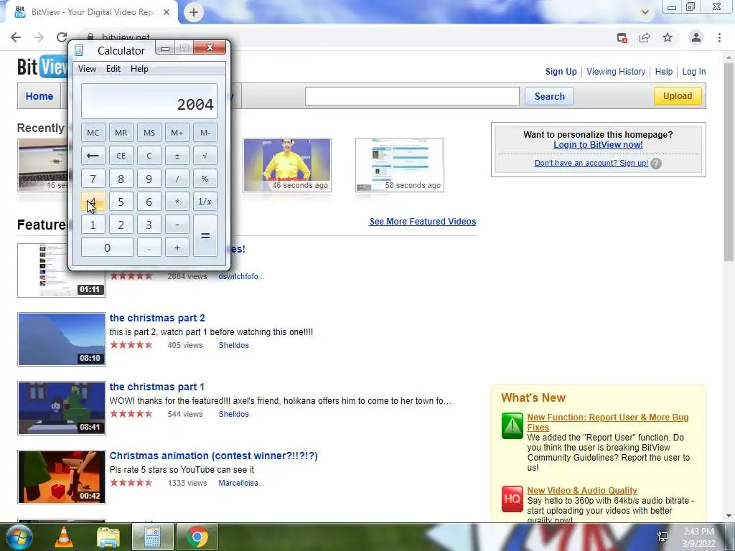Open the christmas part 1 video title
This screenshot has width=735, height=551.
click(x=156, y=387)
